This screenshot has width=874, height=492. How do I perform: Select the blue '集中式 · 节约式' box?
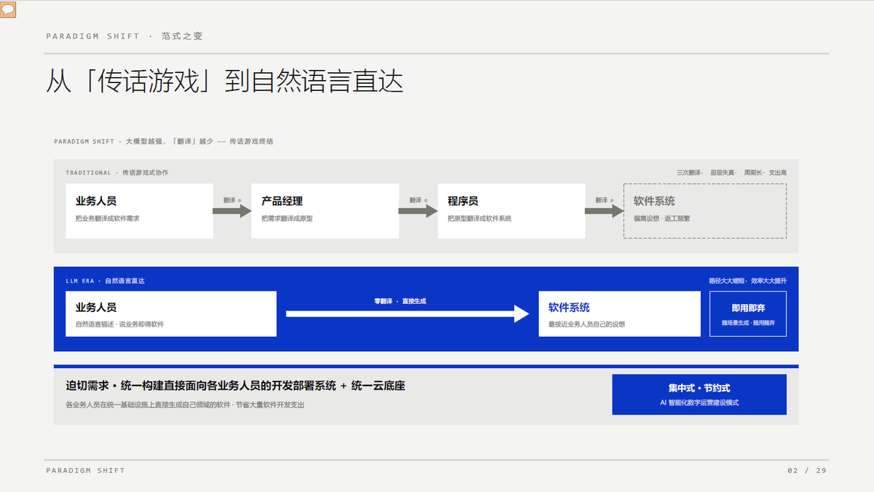tap(699, 394)
